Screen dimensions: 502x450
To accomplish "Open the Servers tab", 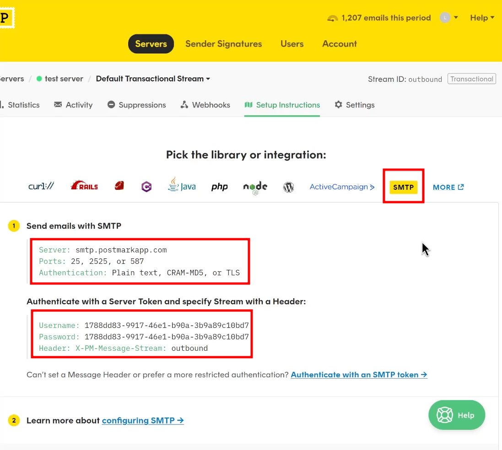I will tap(151, 44).
